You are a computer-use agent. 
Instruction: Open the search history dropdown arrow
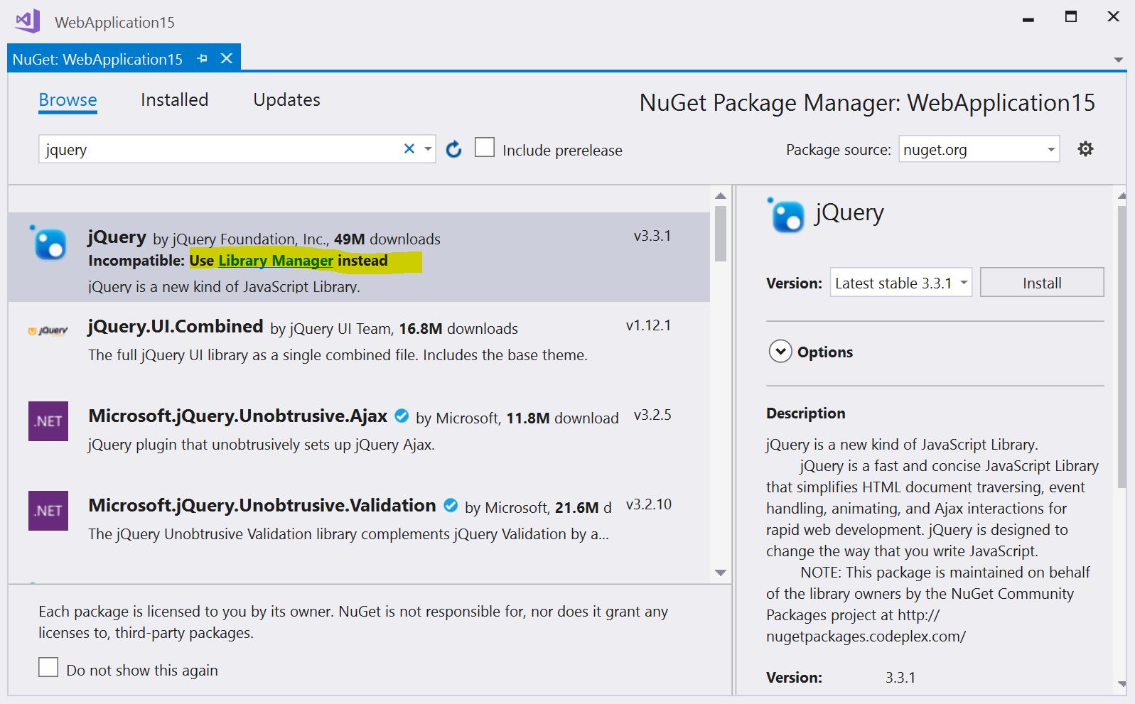pyautogui.click(x=428, y=149)
